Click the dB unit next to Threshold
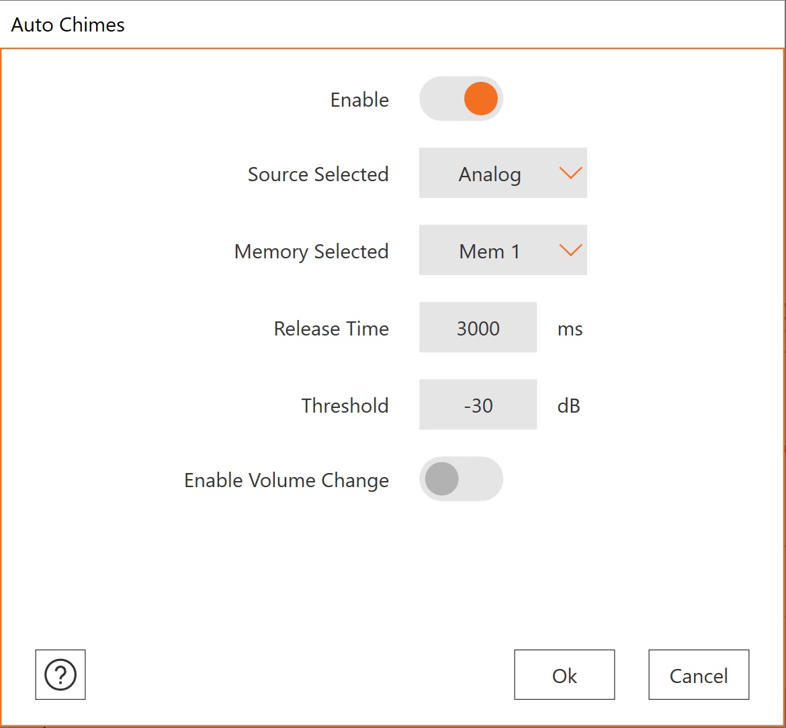Image resolution: width=786 pixels, height=728 pixels. click(x=568, y=406)
